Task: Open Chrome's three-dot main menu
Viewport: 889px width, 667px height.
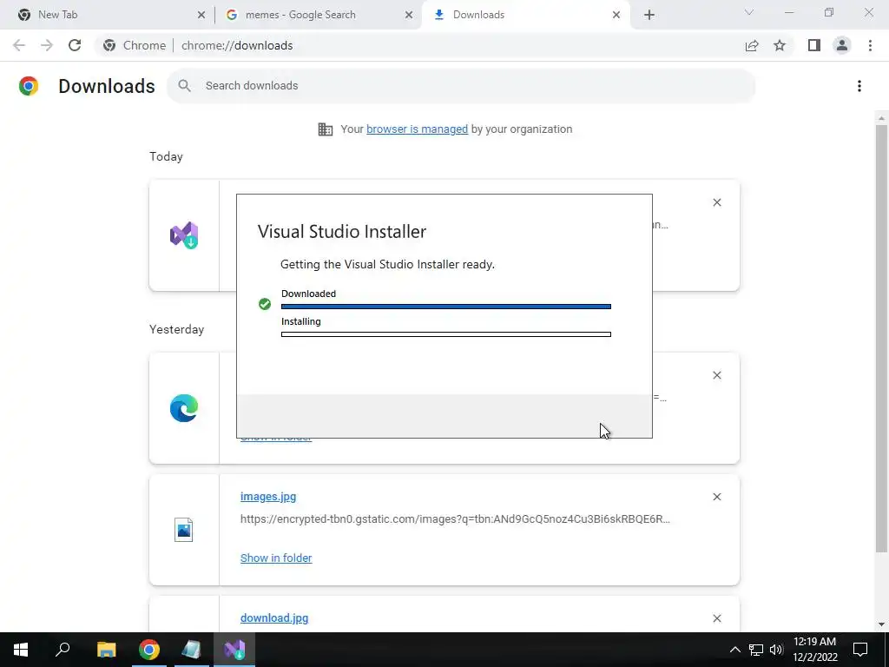Action: (870, 45)
